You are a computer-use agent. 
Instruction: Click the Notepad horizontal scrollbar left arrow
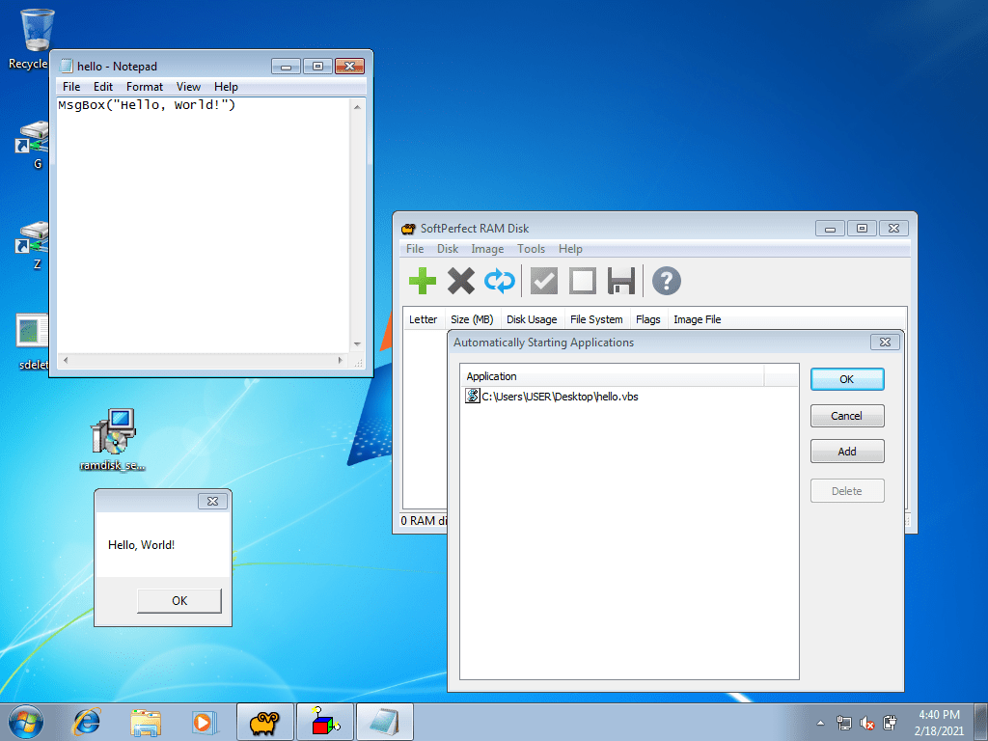click(x=66, y=361)
